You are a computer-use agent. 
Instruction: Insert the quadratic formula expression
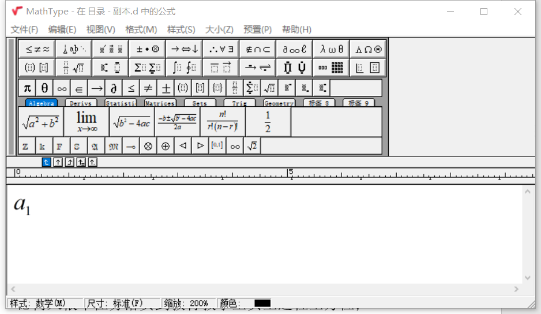click(x=177, y=122)
